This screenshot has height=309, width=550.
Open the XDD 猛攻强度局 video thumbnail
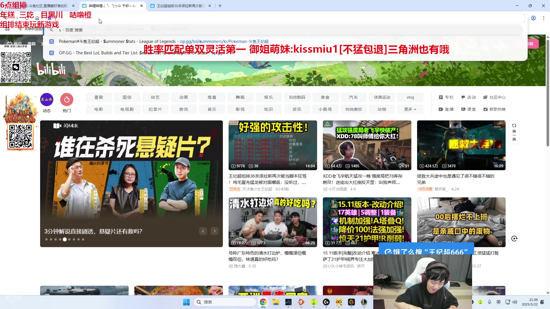[367, 145]
